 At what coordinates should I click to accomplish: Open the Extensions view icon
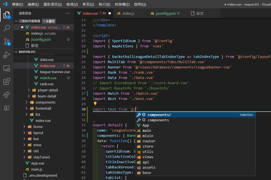tap(7, 81)
